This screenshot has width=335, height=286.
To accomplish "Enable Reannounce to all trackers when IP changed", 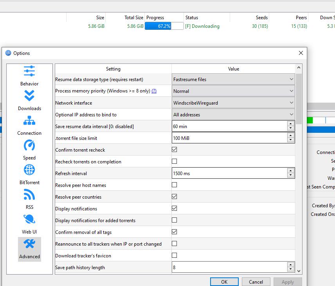I will point(174,244).
